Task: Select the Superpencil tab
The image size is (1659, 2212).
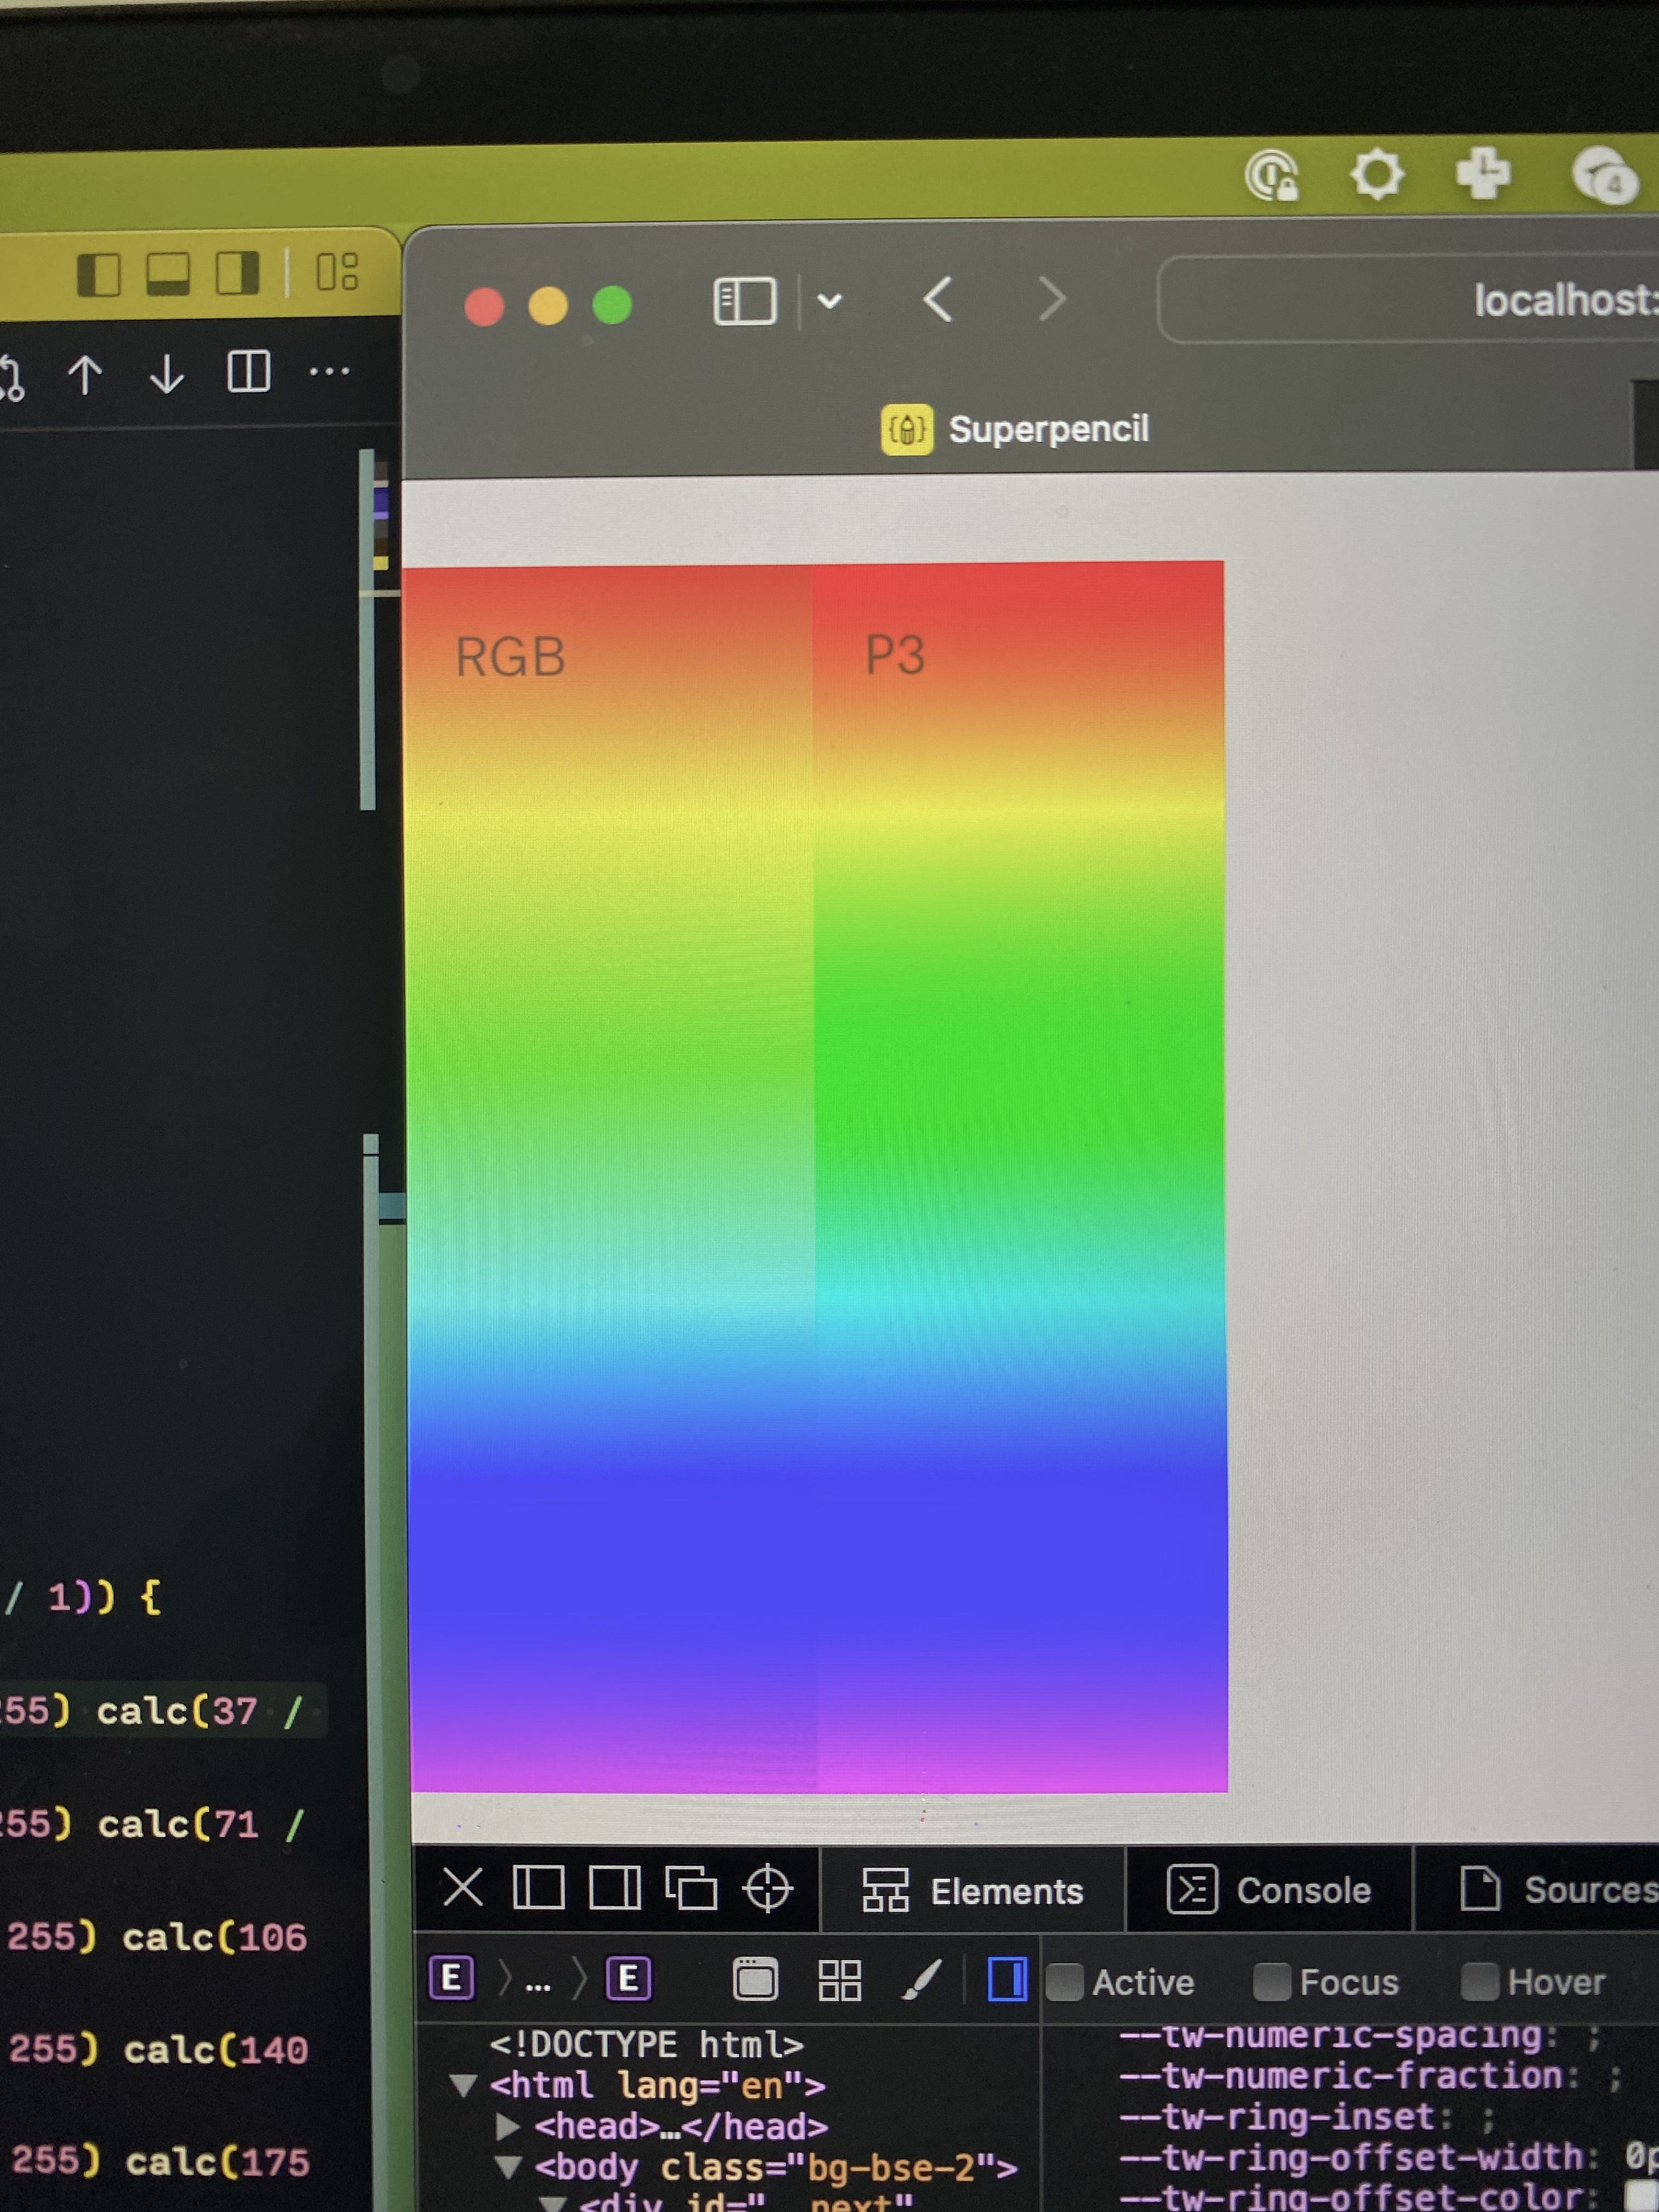Action: pos(1016,429)
